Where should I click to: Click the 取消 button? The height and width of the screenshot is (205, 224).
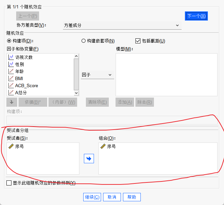pos(112,197)
